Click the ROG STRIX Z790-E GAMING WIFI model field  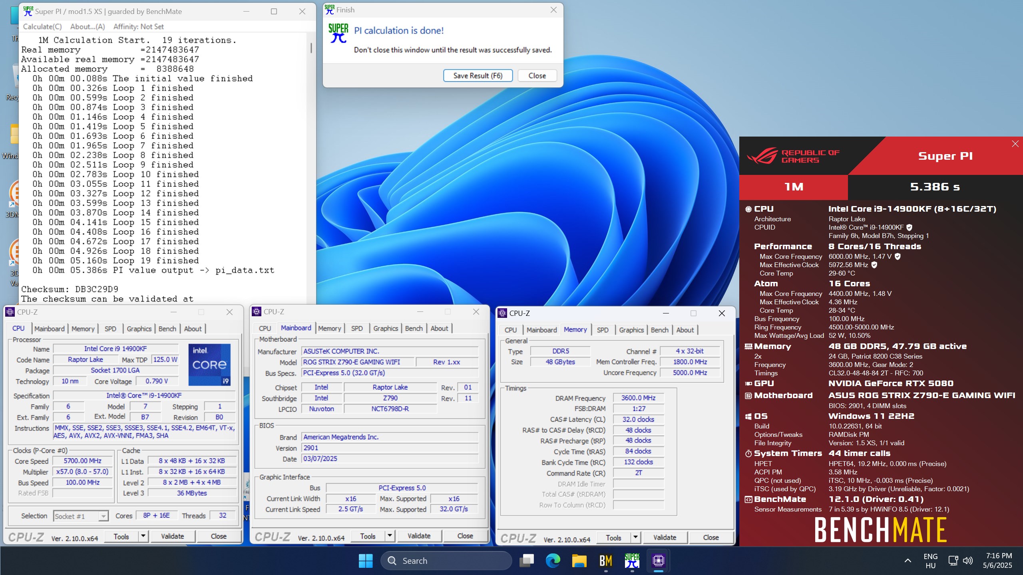357,362
